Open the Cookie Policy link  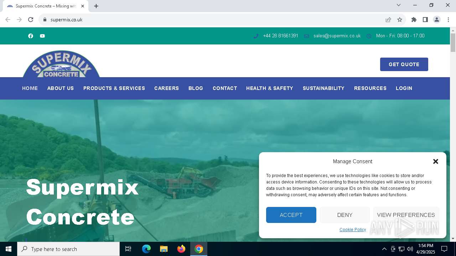(x=353, y=230)
